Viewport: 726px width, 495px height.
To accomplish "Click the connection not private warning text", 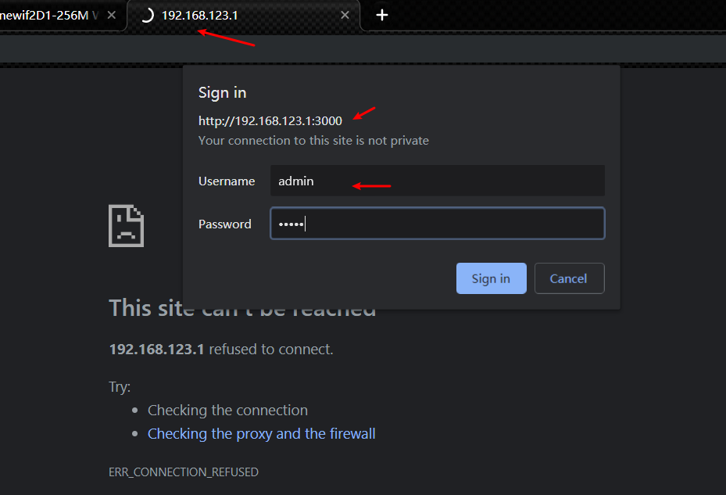I will pyautogui.click(x=313, y=141).
